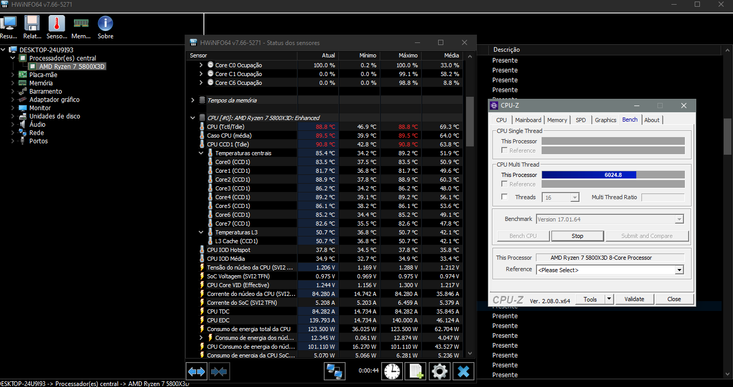The height and width of the screenshot is (387, 733).
Task: Click the Monitor tree icon
Action: [23, 108]
